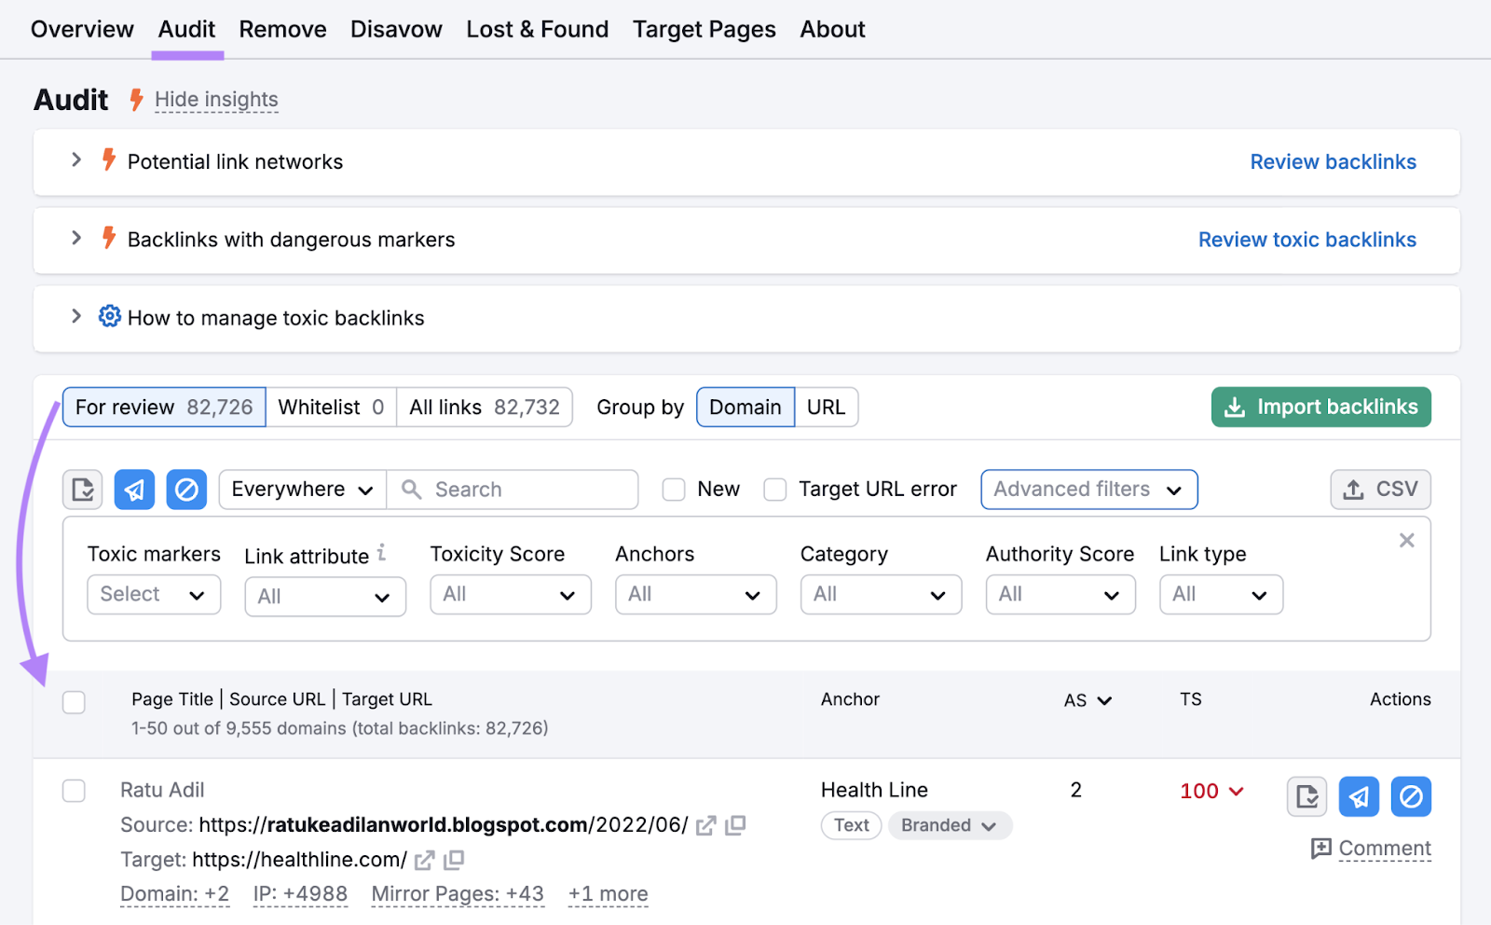
Task: Click the green Import backlinks button
Action: [x=1320, y=407]
